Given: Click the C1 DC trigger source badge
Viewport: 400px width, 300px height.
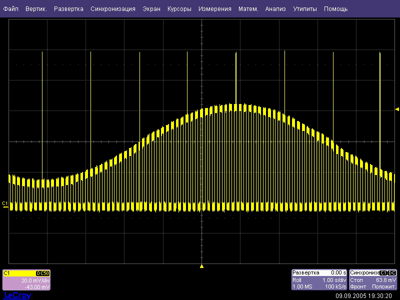Looking at the screenshot, I should 388,273.
